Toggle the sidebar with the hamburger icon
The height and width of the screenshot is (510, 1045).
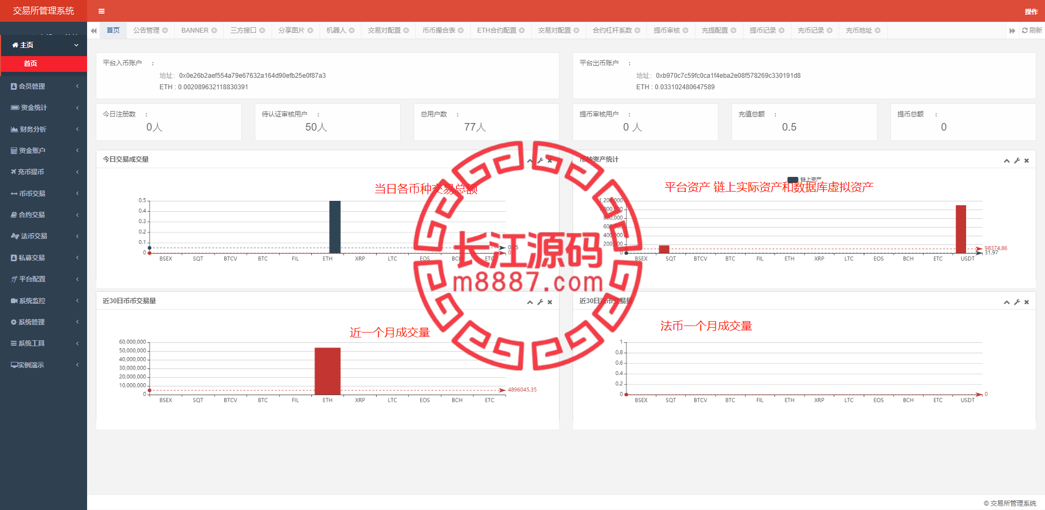click(x=101, y=11)
